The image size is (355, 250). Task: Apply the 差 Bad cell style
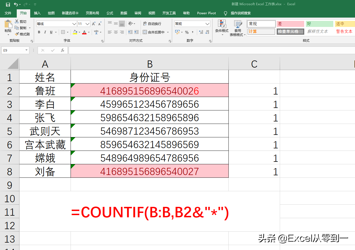click(x=290, y=24)
